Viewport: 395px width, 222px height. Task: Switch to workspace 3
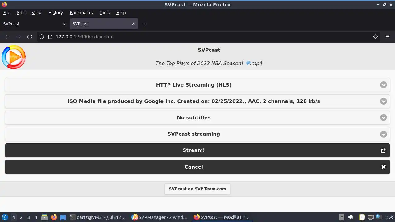(28, 217)
